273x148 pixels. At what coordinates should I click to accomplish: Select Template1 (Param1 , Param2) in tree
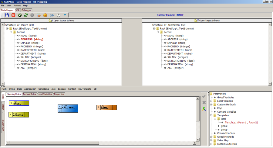(241, 122)
